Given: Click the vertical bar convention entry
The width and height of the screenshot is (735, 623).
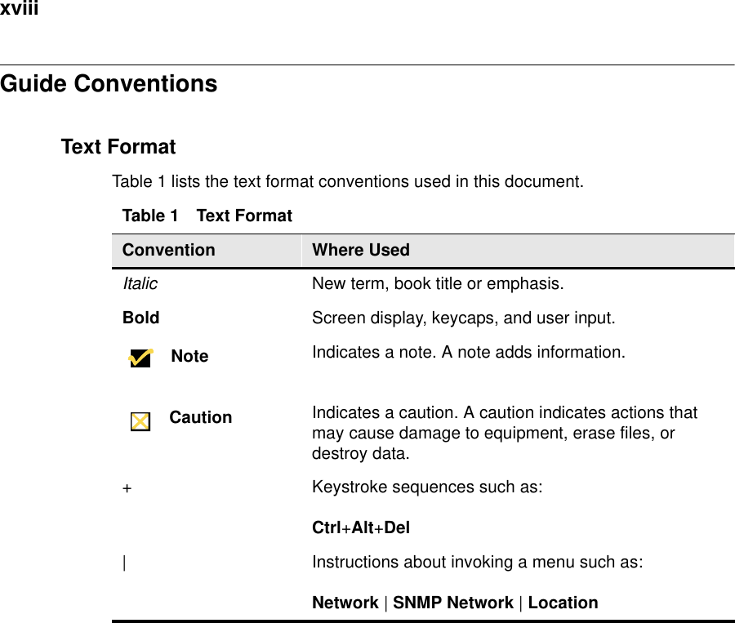Looking at the screenshot, I should point(124,563).
